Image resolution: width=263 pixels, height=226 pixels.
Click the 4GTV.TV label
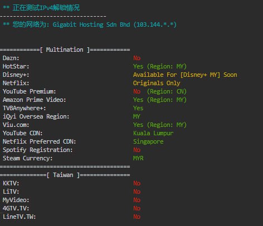16,208
